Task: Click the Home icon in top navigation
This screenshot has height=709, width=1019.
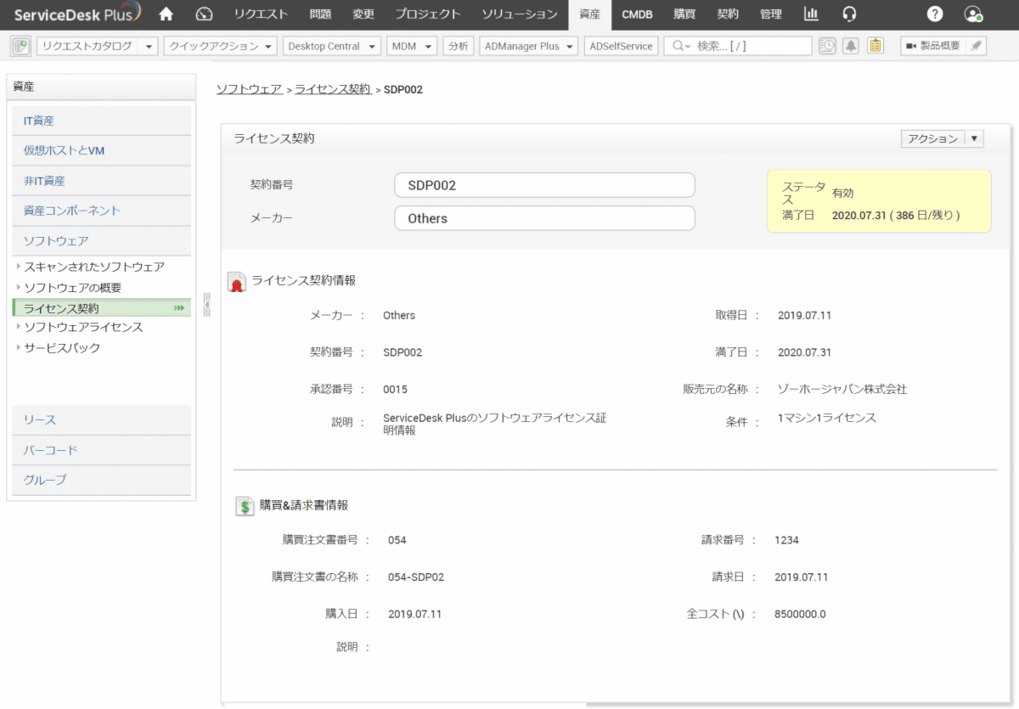Action: (x=166, y=14)
